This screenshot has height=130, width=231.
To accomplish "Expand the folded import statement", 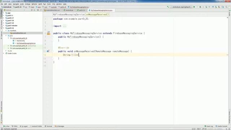I will pyautogui.click(x=64, y=26).
